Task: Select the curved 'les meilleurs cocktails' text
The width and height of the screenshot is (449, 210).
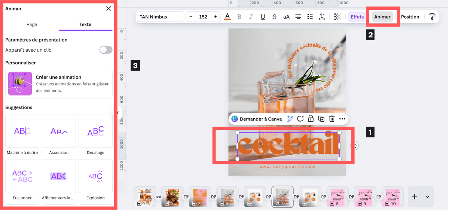Action: click(x=312, y=67)
